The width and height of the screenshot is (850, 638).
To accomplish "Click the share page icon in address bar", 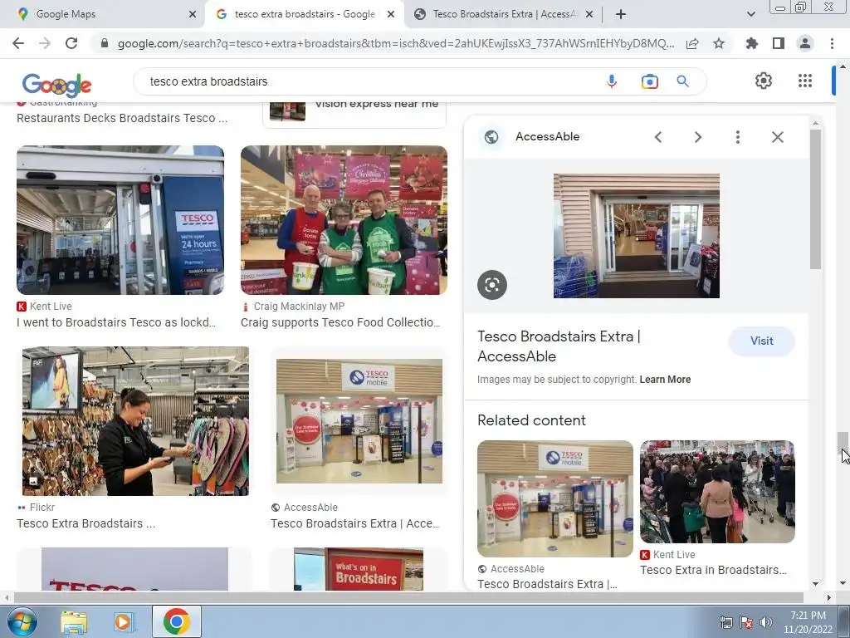I will coord(692,44).
